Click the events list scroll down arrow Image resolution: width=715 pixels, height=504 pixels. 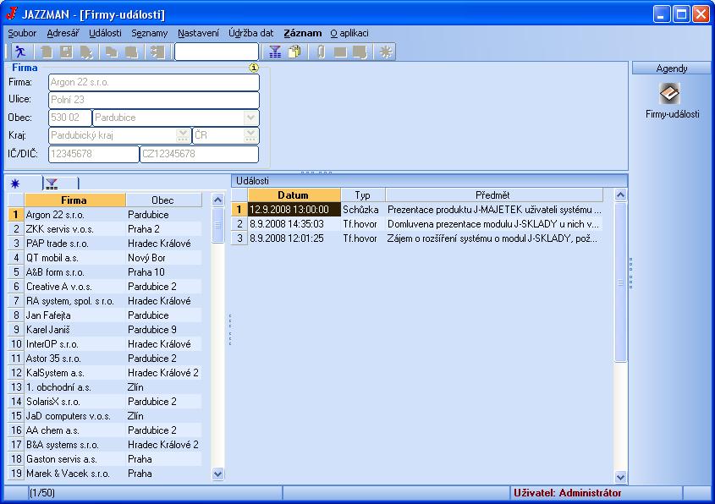(620, 477)
